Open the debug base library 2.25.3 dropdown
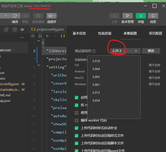The width and height of the screenshot is (166, 152). pos(125,51)
